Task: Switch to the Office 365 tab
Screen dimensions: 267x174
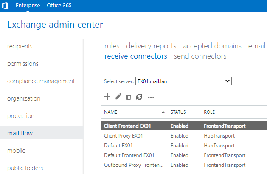Action: click(59, 6)
